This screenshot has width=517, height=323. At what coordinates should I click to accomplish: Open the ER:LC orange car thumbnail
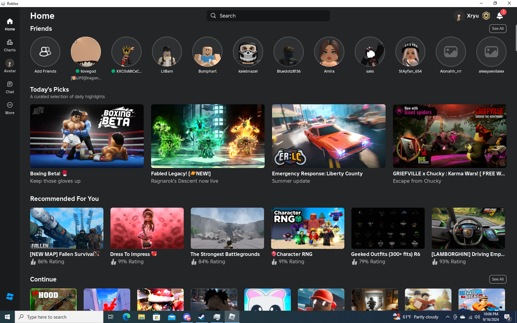pos(329,136)
